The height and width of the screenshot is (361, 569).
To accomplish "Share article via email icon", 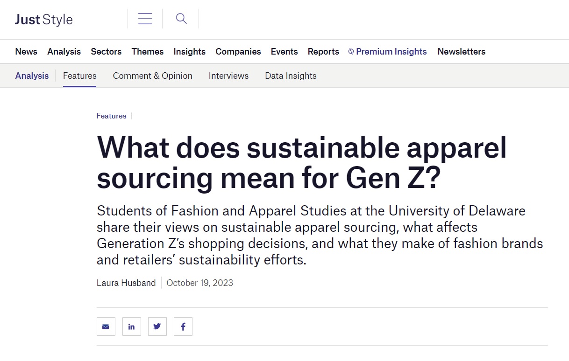I will point(106,326).
